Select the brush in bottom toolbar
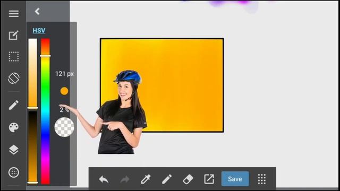Screen dimensions: 340x191 pos(166,179)
